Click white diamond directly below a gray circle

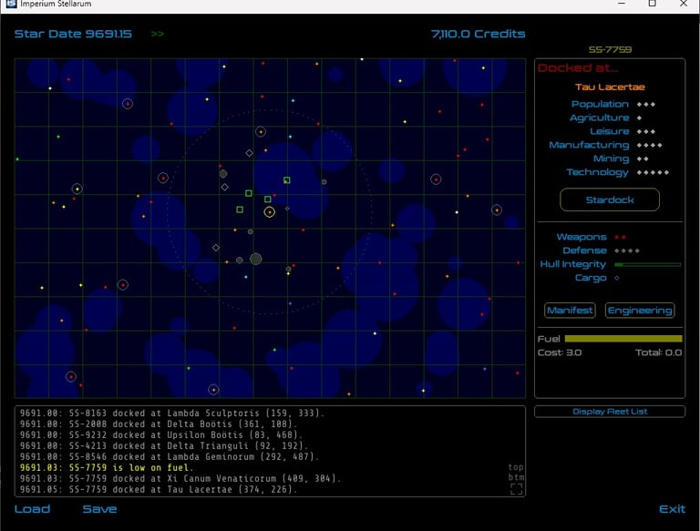point(224,187)
